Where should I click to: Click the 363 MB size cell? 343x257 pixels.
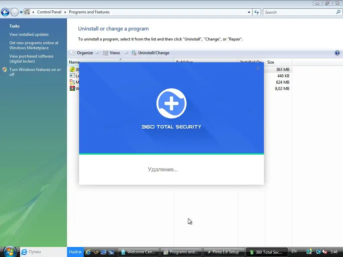283,70
